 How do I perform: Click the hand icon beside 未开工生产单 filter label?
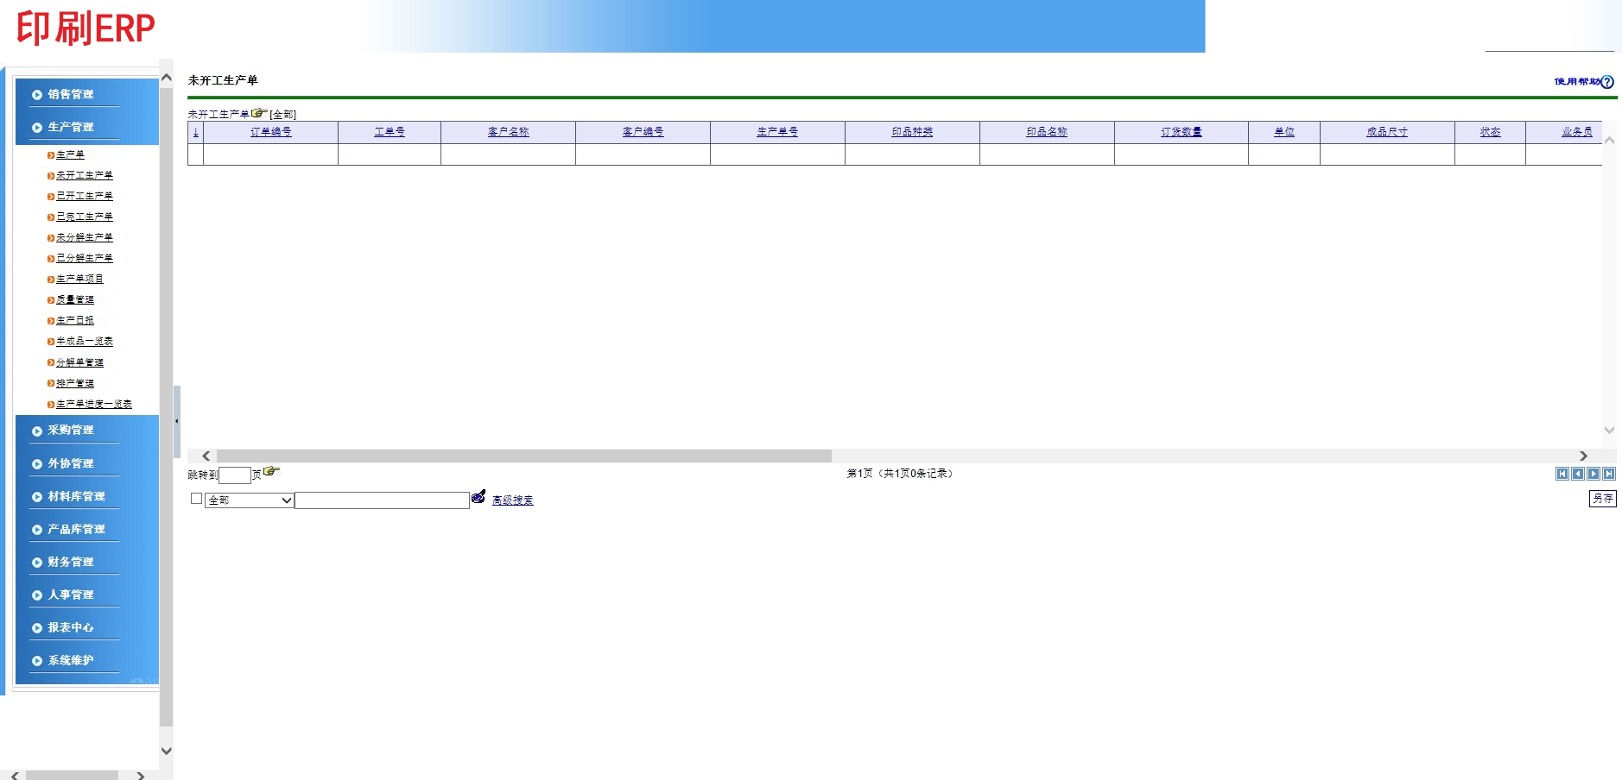pos(259,112)
